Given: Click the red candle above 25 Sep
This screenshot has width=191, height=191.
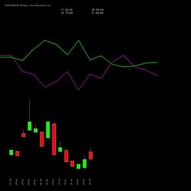Looking at the screenshot, I should click(17, 154).
